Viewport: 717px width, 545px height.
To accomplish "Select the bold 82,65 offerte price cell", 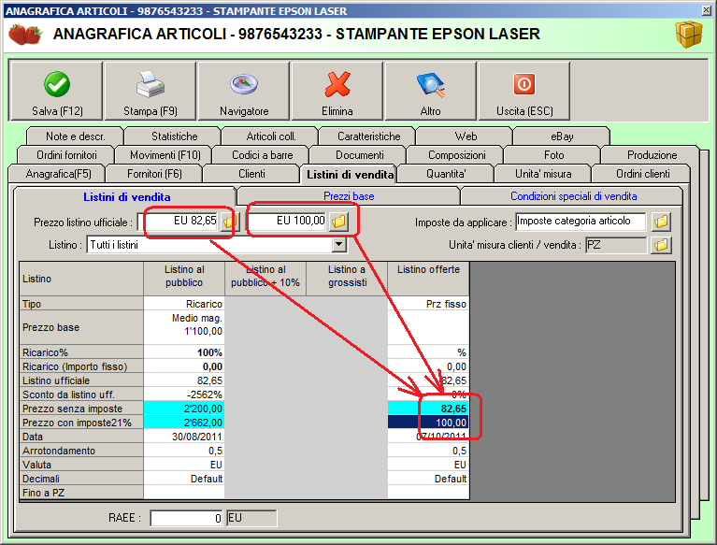I will pos(428,409).
